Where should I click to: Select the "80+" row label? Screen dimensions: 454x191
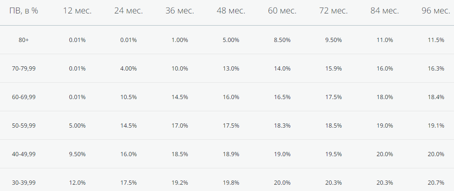(24, 40)
